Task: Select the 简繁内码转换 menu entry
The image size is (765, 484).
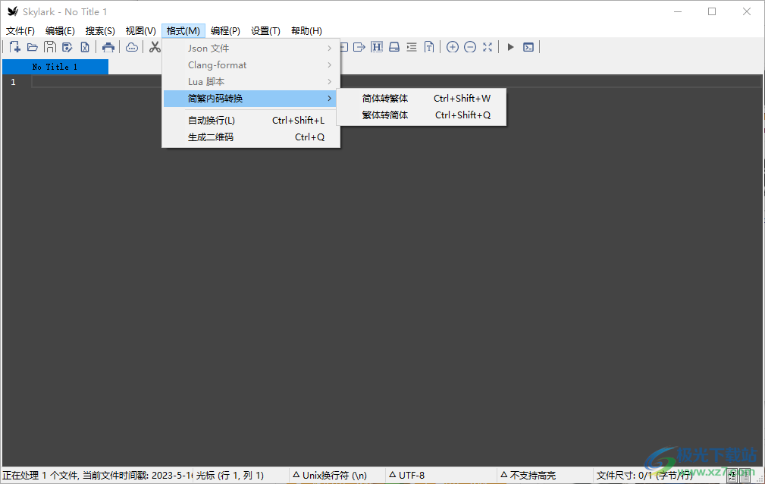Action: pyautogui.click(x=251, y=98)
